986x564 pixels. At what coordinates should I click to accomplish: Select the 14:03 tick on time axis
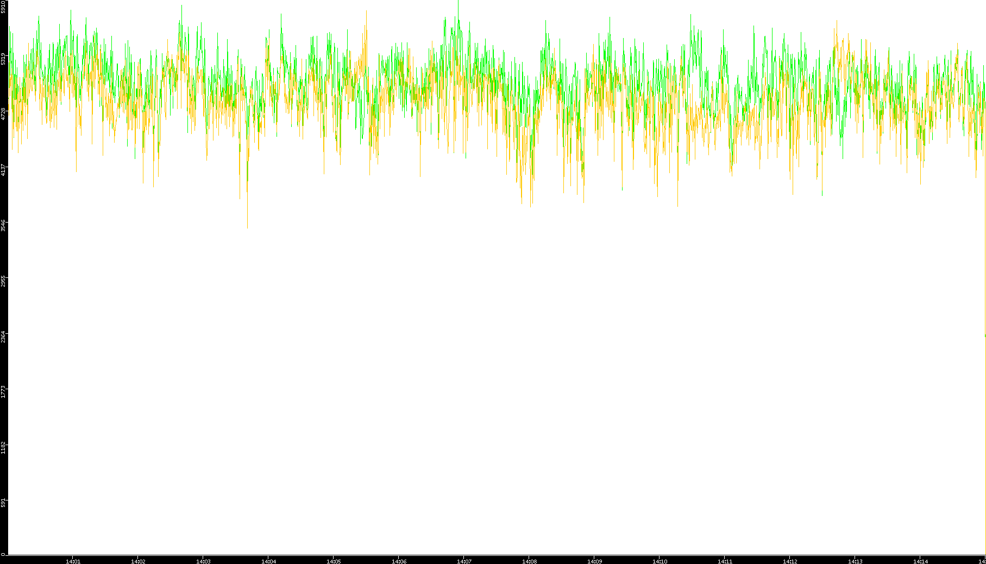click(203, 561)
